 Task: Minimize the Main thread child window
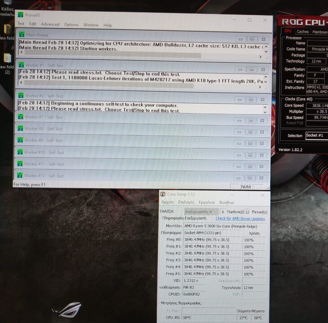(240, 39)
